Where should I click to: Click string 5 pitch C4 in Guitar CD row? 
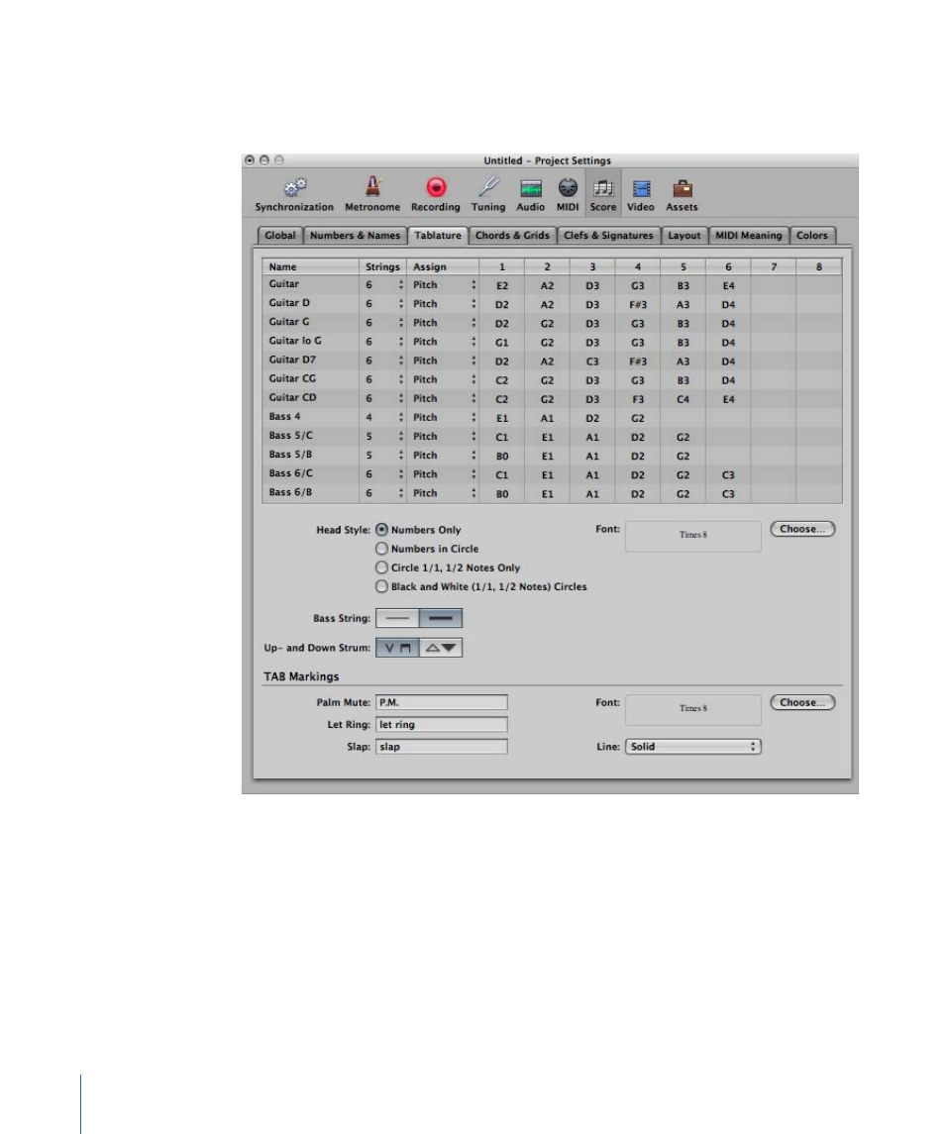click(x=683, y=399)
